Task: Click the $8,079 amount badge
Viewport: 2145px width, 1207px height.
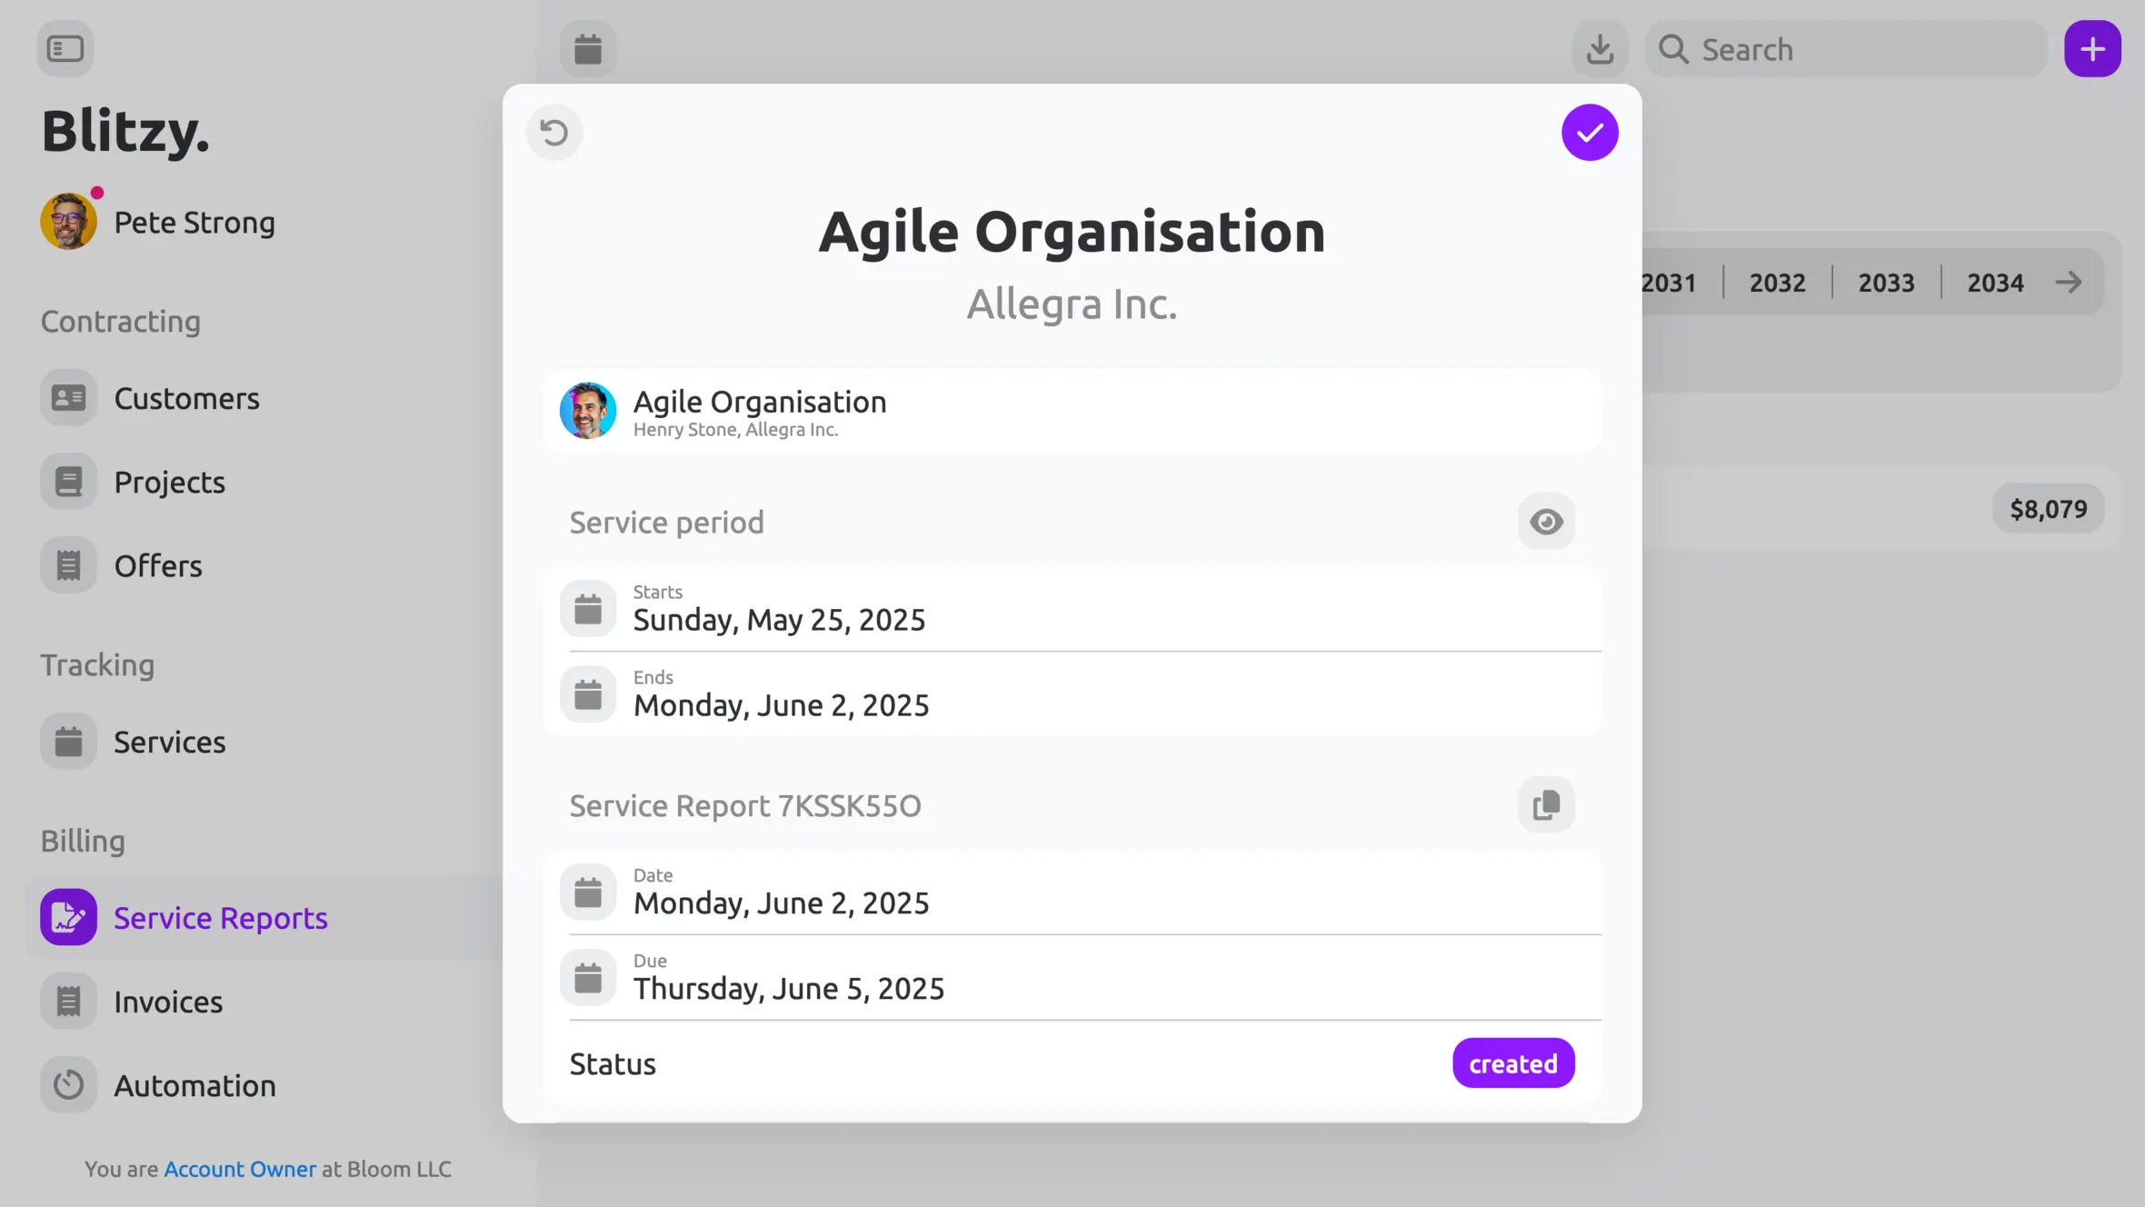Action: (x=2048, y=509)
